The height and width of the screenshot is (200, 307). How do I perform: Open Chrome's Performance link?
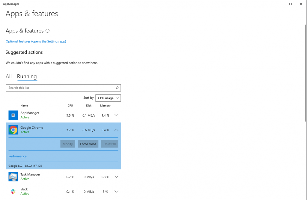(17, 156)
